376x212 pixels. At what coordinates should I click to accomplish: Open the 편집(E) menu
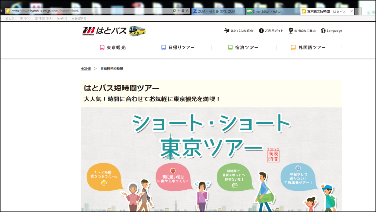(x=10, y=18)
